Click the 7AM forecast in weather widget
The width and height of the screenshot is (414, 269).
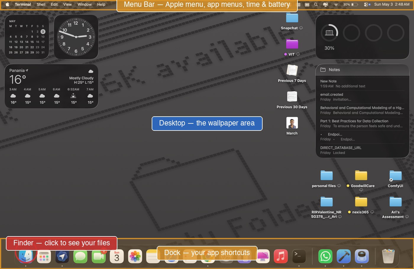pyautogui.click(x=90, y=96)
